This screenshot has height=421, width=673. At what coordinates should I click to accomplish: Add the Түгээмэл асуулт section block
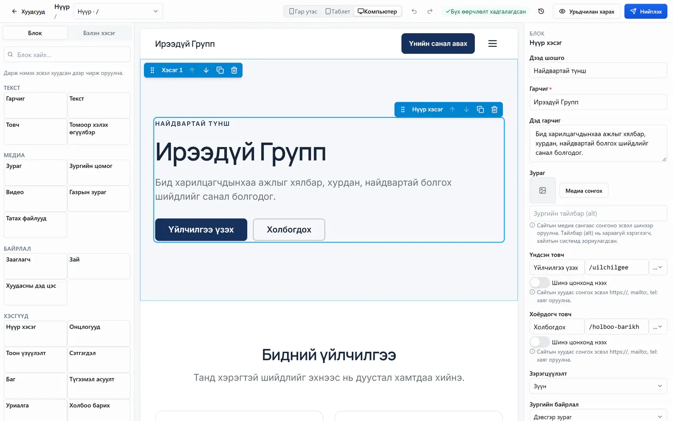coord(98,386)
